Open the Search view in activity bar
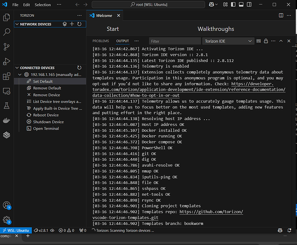Viewport: 297px width, 245px height. [x=7, y=32]
